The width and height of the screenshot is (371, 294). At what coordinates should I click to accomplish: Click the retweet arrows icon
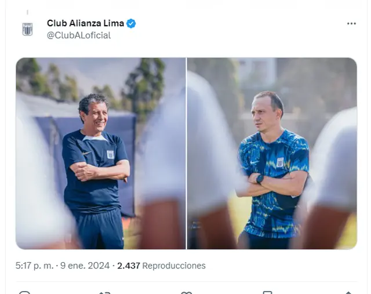coord(105,293)
